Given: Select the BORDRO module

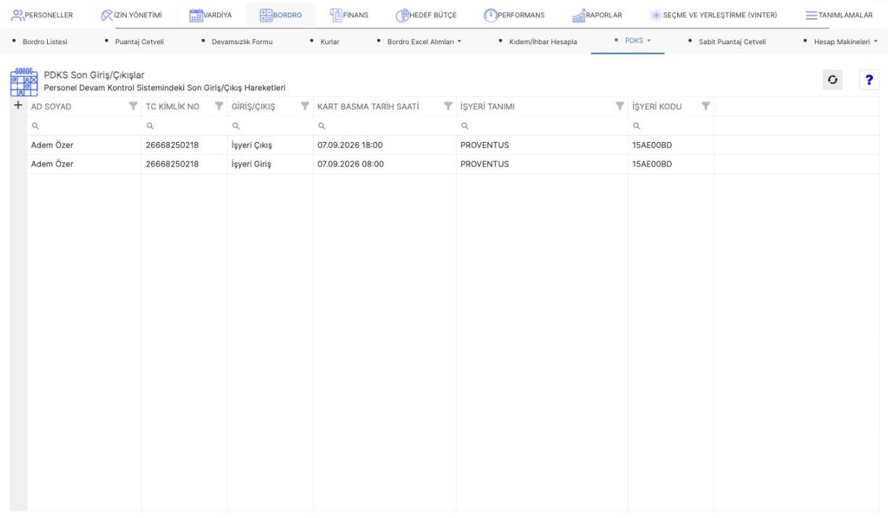Looking at the screenshot, I should point(280,14).
